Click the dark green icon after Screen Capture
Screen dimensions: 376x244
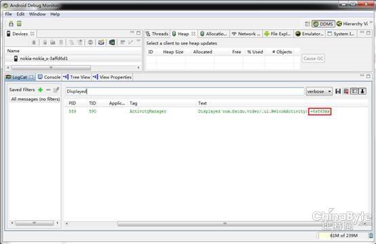[x=112, y=43]
